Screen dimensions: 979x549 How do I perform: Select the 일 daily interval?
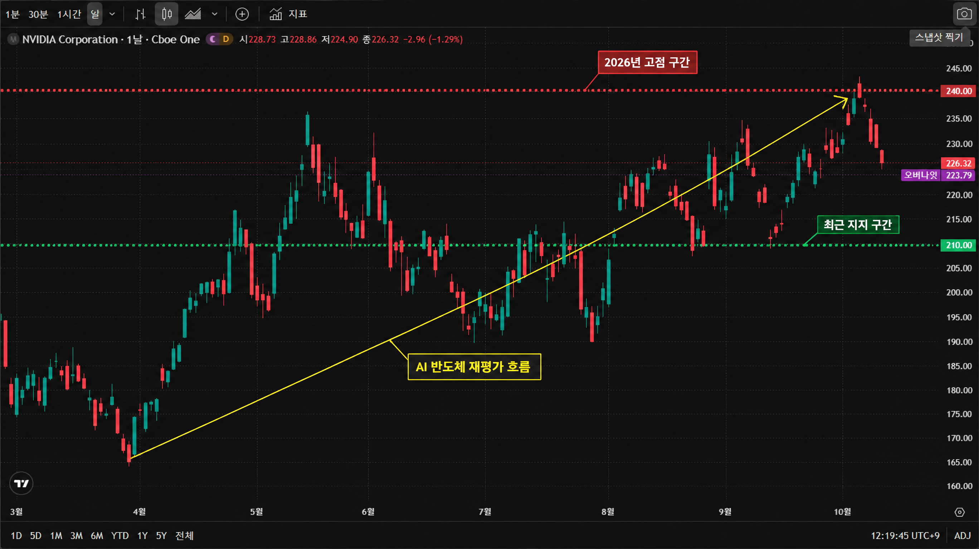point(94,14)
